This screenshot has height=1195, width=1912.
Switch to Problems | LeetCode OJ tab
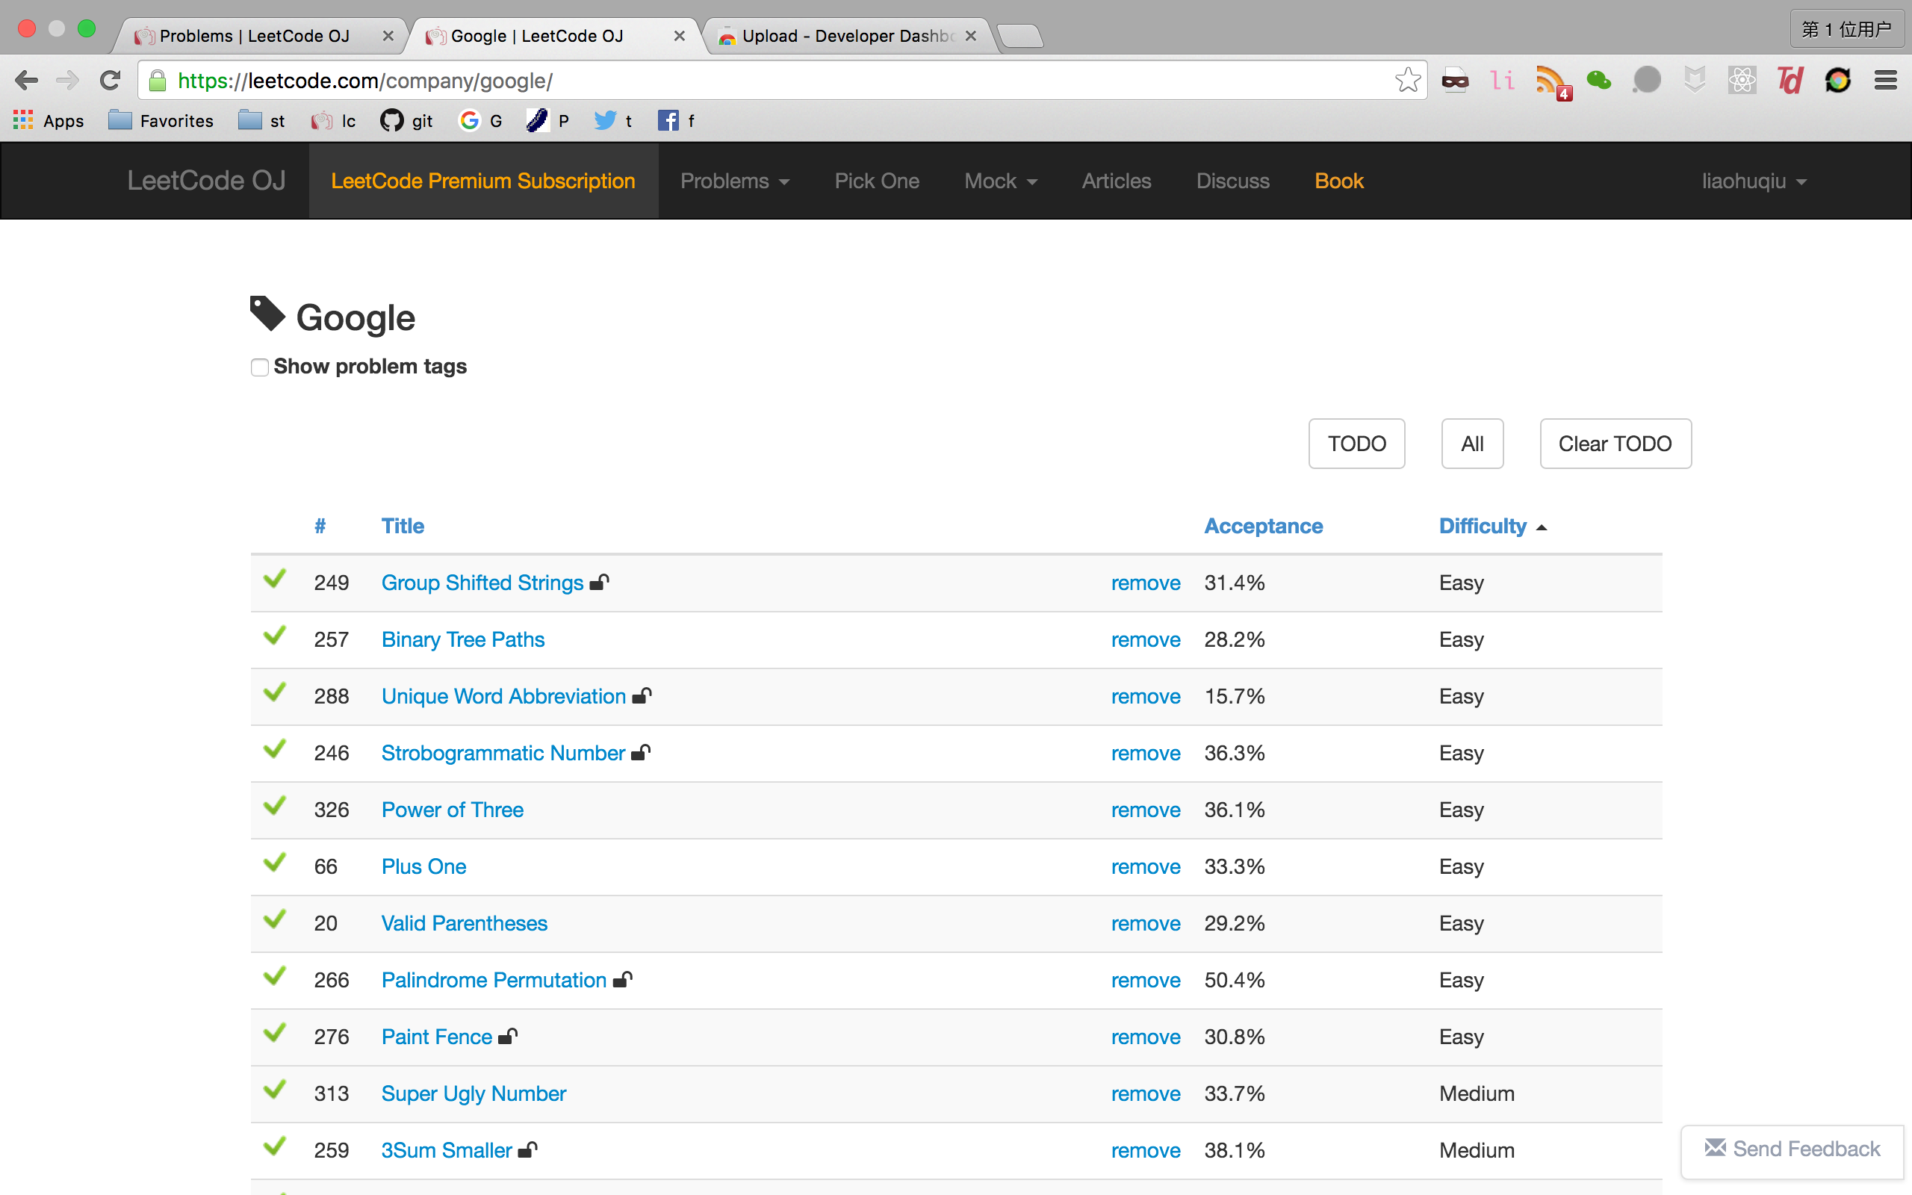click(255, 36)
